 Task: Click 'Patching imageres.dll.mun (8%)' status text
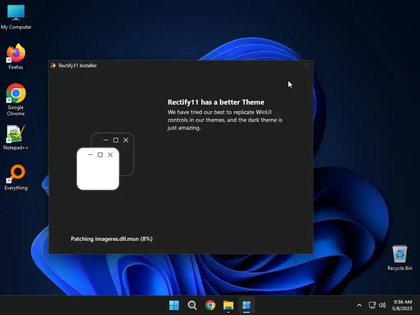(x=112, y=239)
